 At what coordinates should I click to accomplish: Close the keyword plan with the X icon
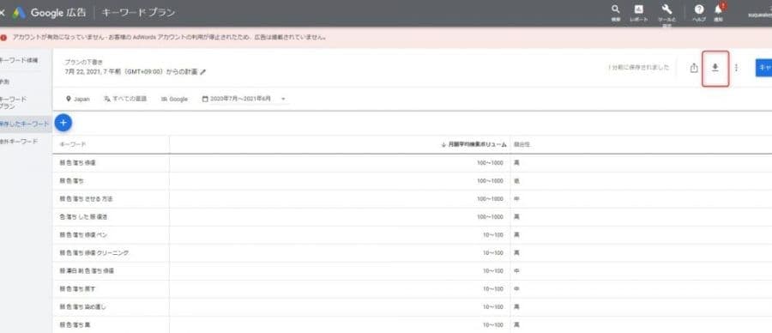click(x=2, y=13)
